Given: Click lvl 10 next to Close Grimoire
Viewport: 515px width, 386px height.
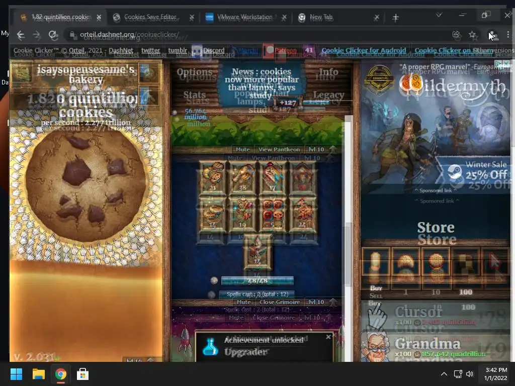Looking at the screenshot, I should (316, 302).
